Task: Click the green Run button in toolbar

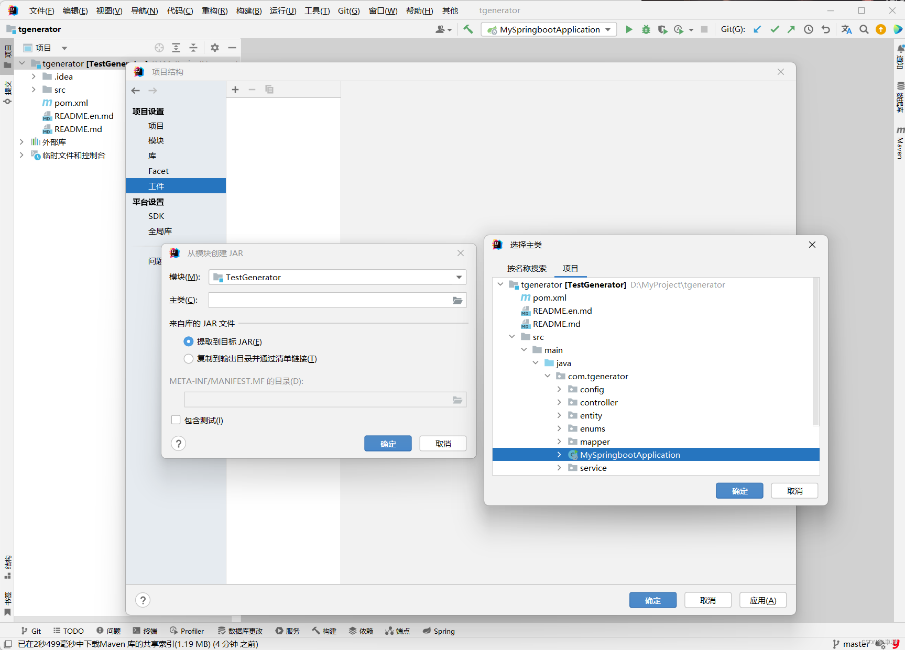Action: tap(629, 29)
